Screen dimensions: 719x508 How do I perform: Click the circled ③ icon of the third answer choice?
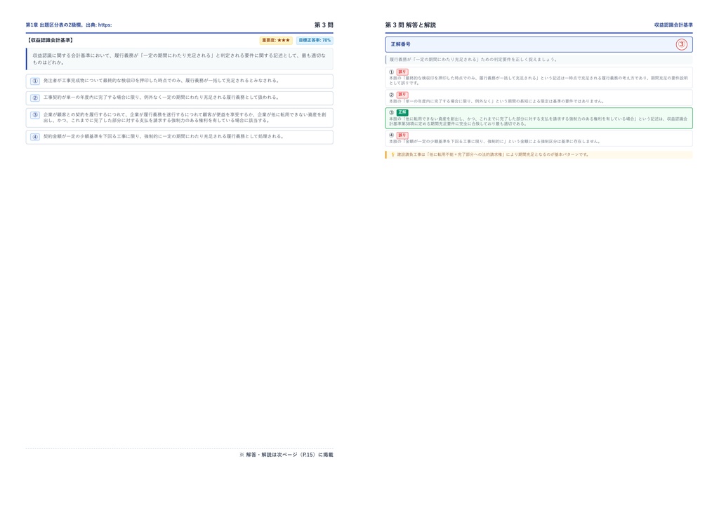pyautogui.click(x=35, y=115)
